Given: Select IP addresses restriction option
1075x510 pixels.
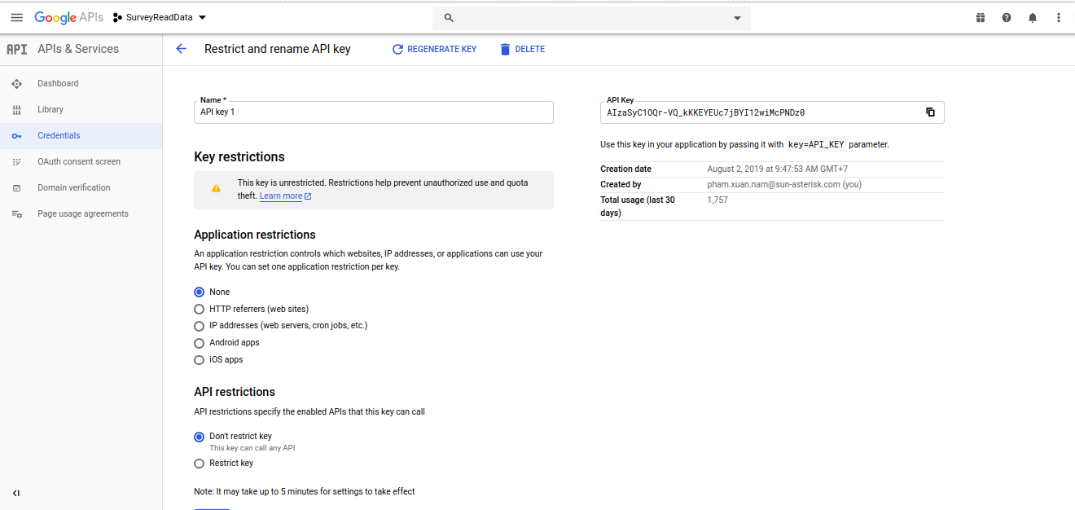Looking at the screenshot, I should point(200,326).
